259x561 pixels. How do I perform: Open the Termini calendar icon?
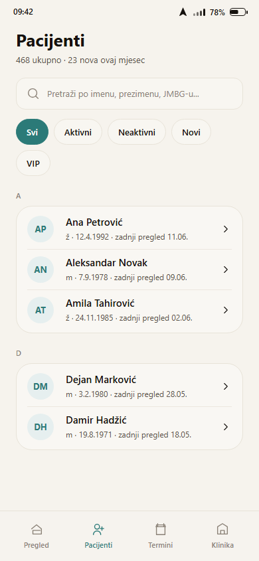point(161,529)
